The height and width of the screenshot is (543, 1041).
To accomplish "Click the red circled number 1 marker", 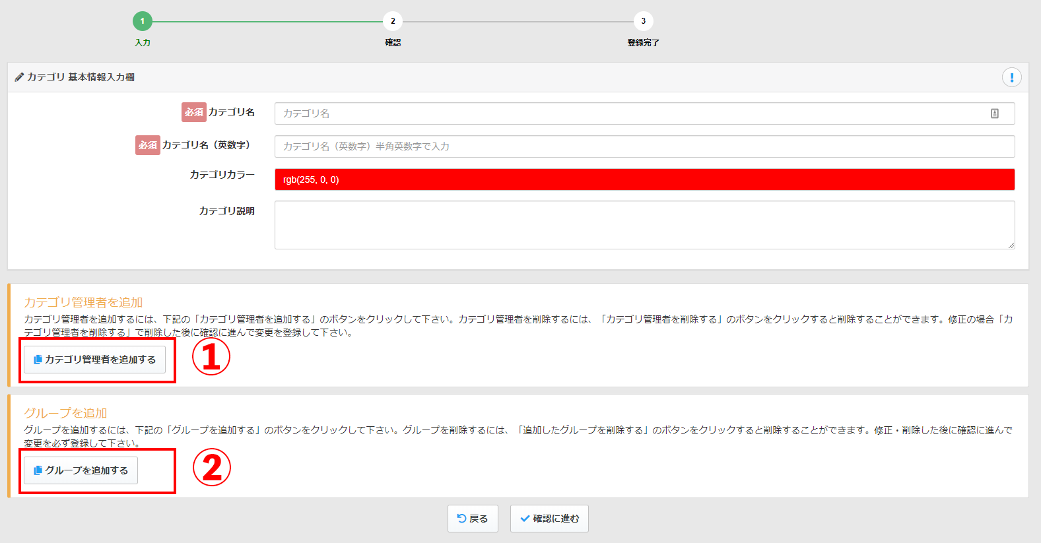I will [x=211, y=357].
